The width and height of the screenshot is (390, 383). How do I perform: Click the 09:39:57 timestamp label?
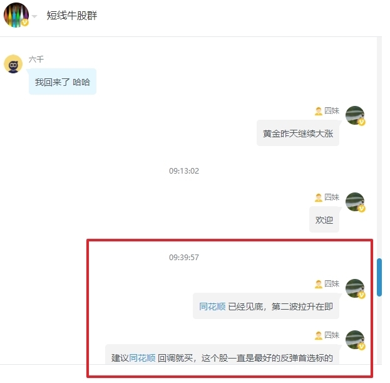[x=184, y=257]
